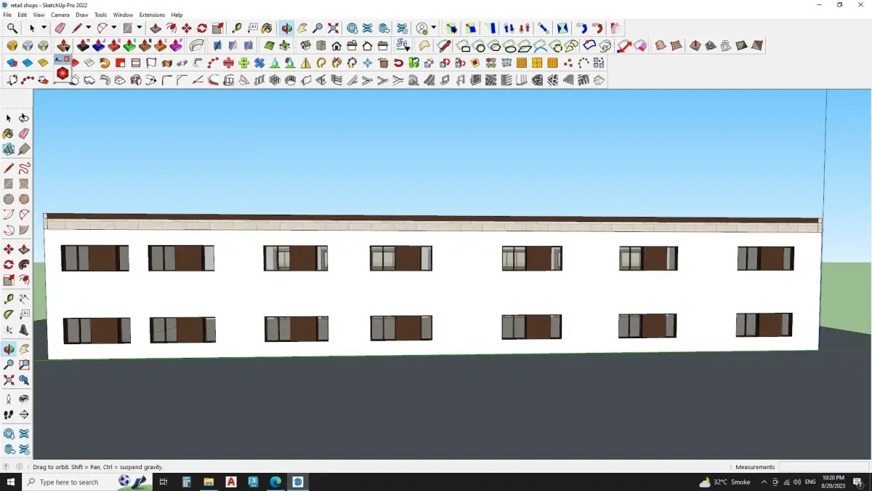Viewport: 872px width, 491px height.
Task: Pick the Move tool in top toolbar
Action: [187, 28]
